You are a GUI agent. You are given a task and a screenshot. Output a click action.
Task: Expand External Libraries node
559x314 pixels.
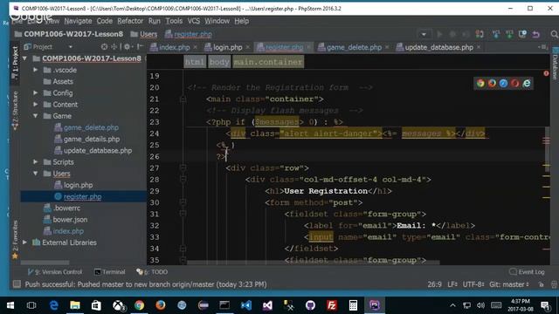click(x=24, y=242)
